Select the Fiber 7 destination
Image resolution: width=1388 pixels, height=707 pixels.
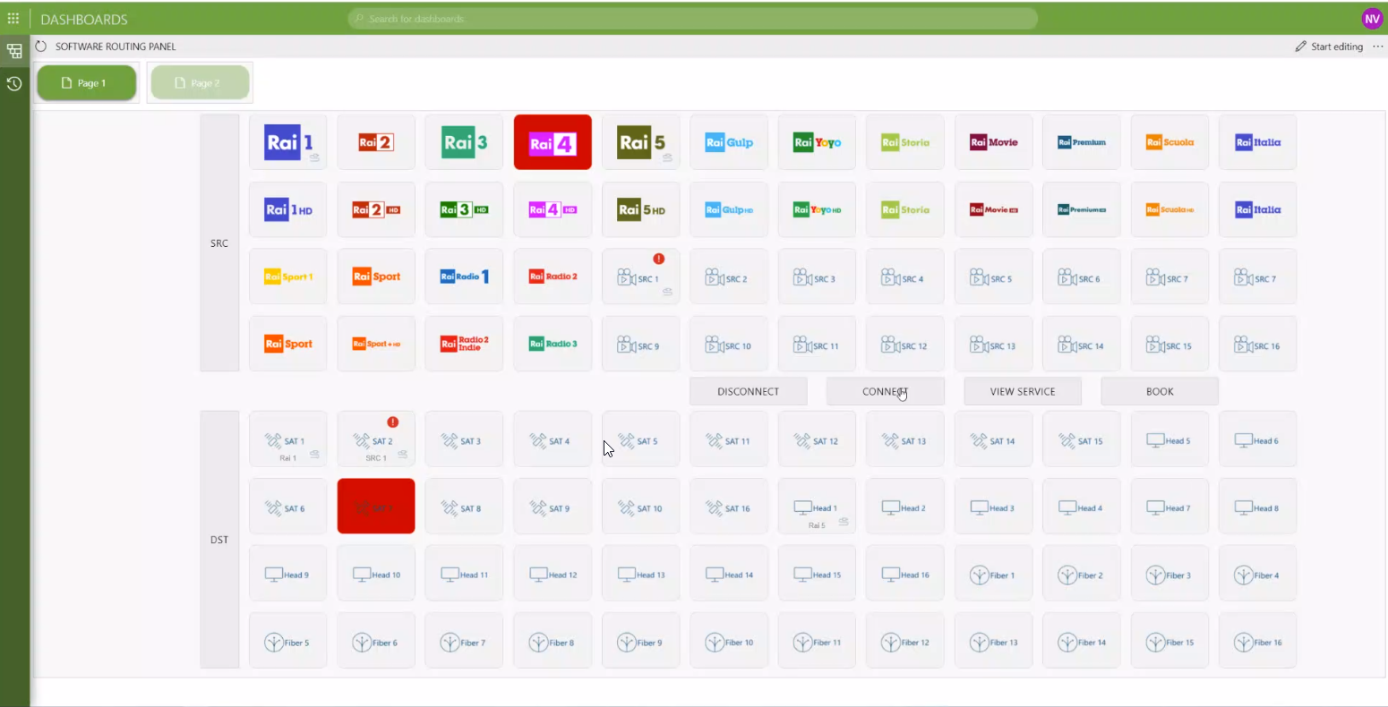(x=464, y=640)
